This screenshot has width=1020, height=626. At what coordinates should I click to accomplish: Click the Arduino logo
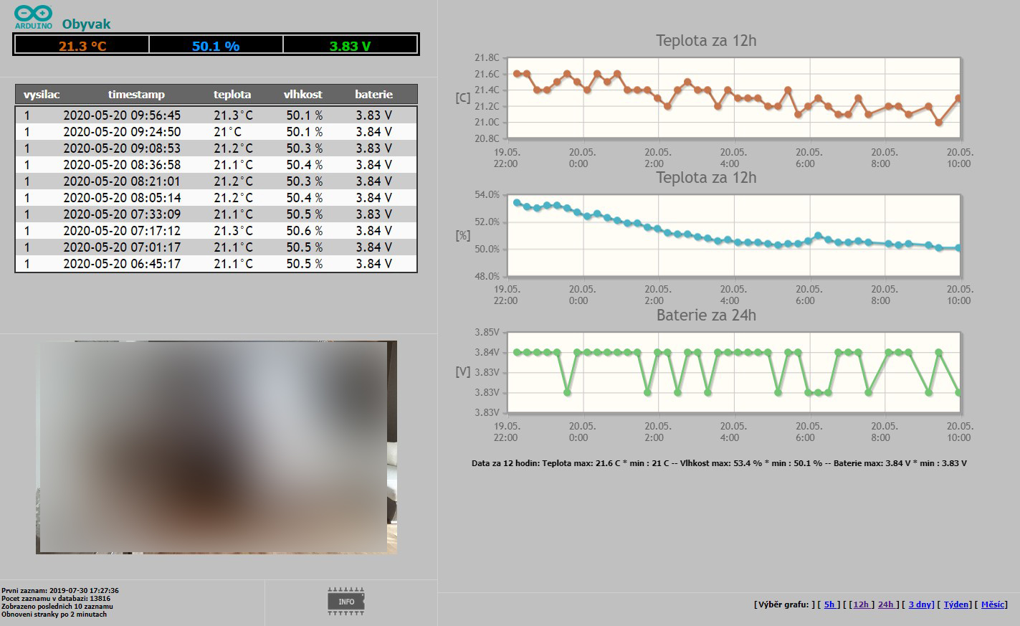coord(33,16)
